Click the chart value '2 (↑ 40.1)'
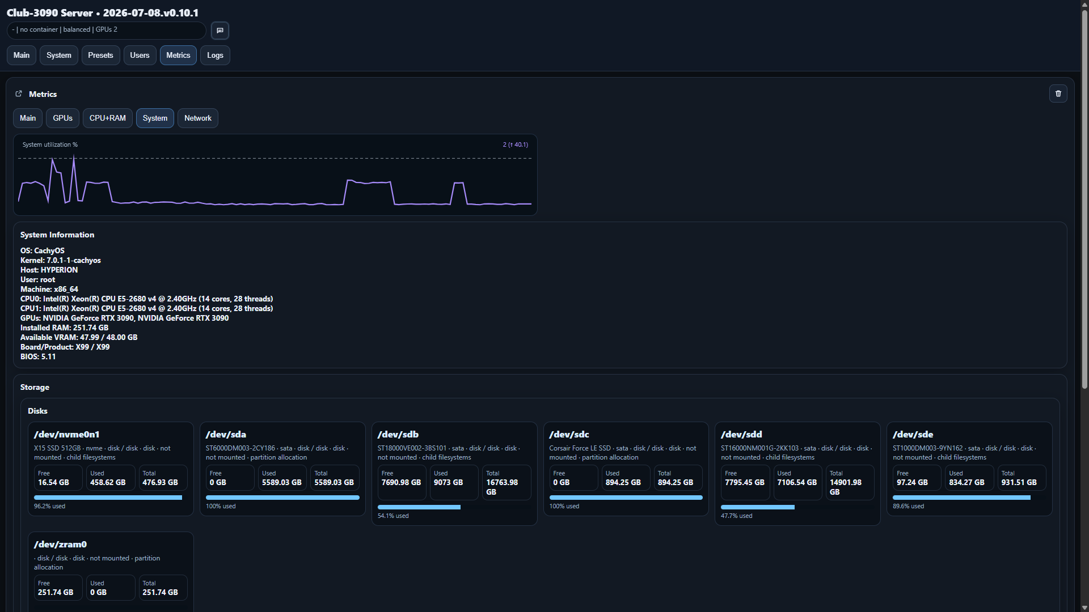Image resolution: width=1089 pixels, height=612 pixels. (515, 144)
